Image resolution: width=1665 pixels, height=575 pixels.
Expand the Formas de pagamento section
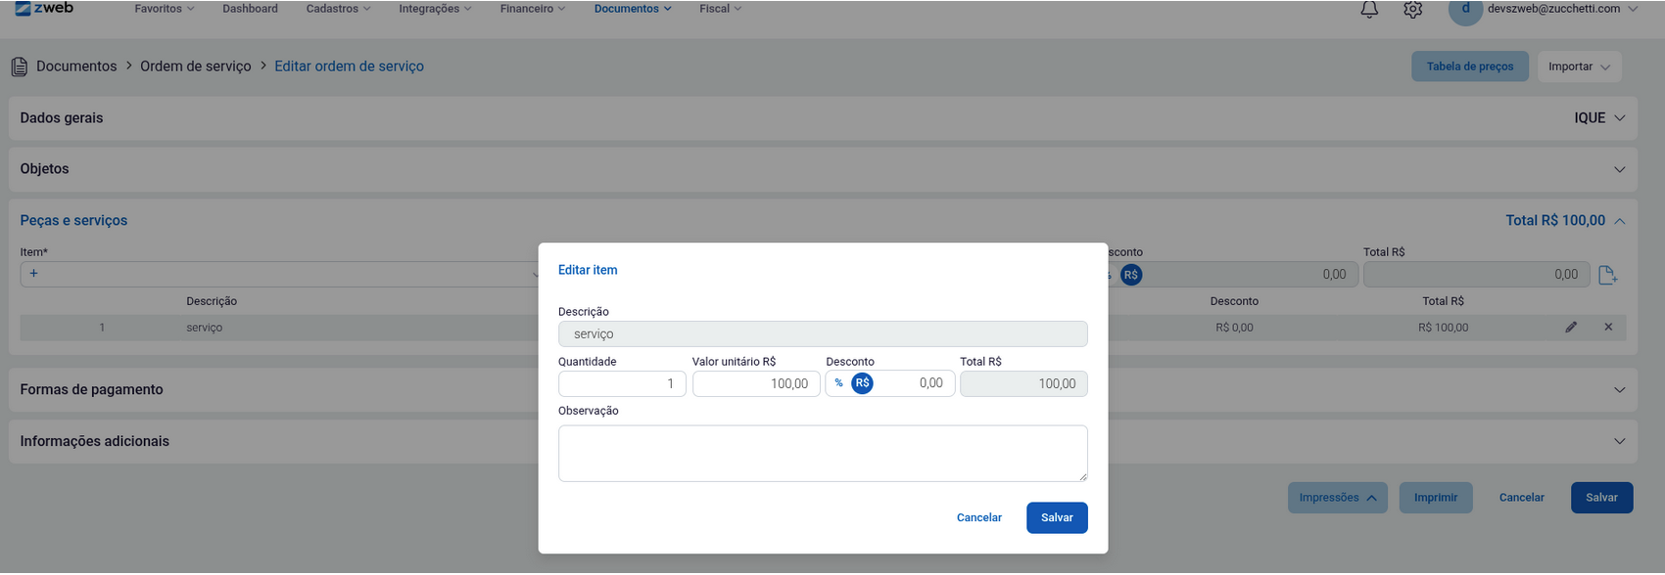1619,389
